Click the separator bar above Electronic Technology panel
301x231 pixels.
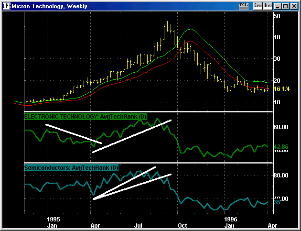pyautogui.click(x=149, y=111)
